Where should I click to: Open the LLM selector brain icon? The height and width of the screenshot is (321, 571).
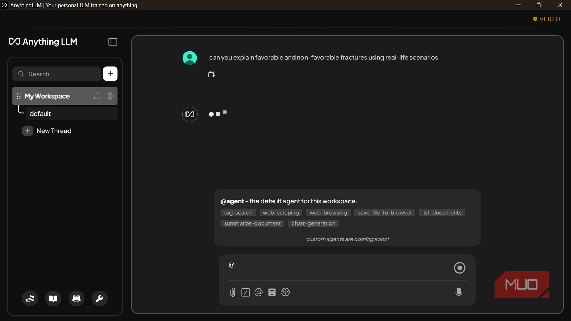285,292
